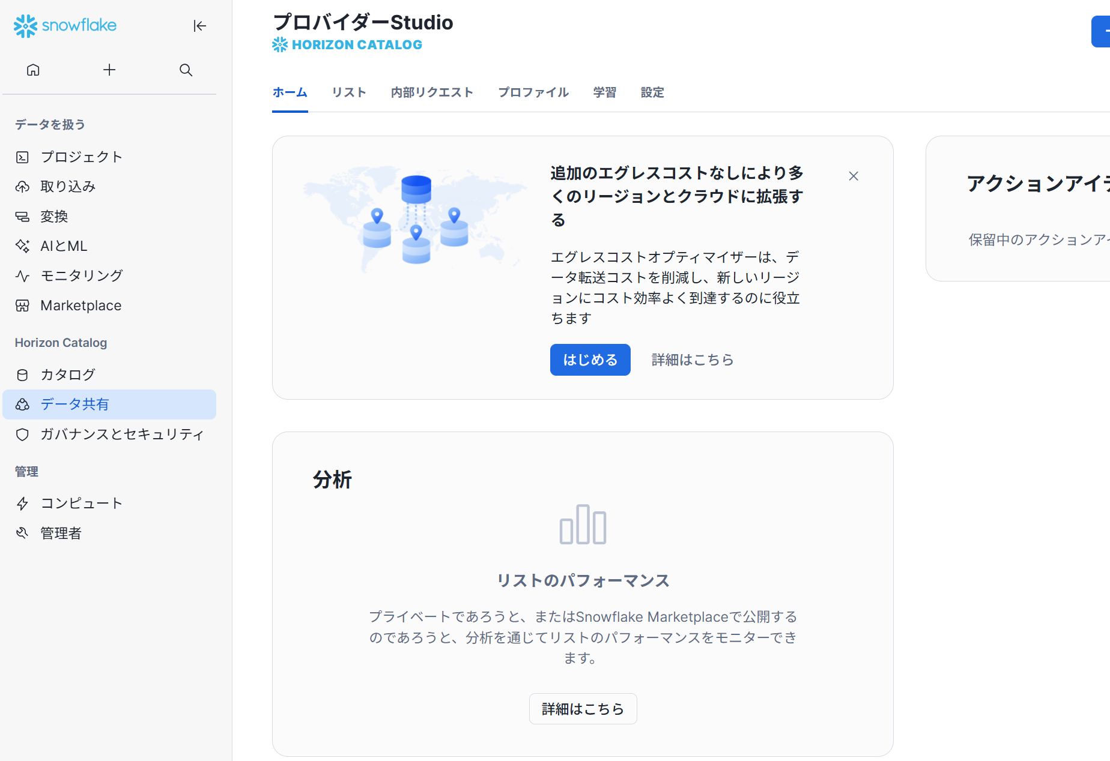Click the 取り込み cloud upload icon
Viewport: 1110px width, 761px height.
coord(22,187)
